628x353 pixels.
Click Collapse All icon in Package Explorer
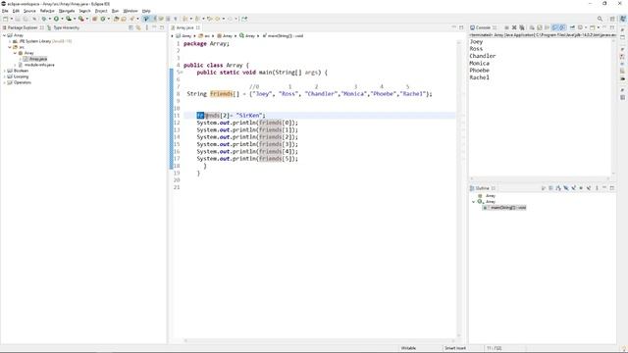[131, 27]
